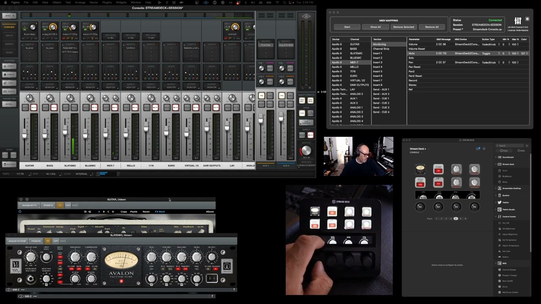Select the Channel Strip section row

pos(381,49)
